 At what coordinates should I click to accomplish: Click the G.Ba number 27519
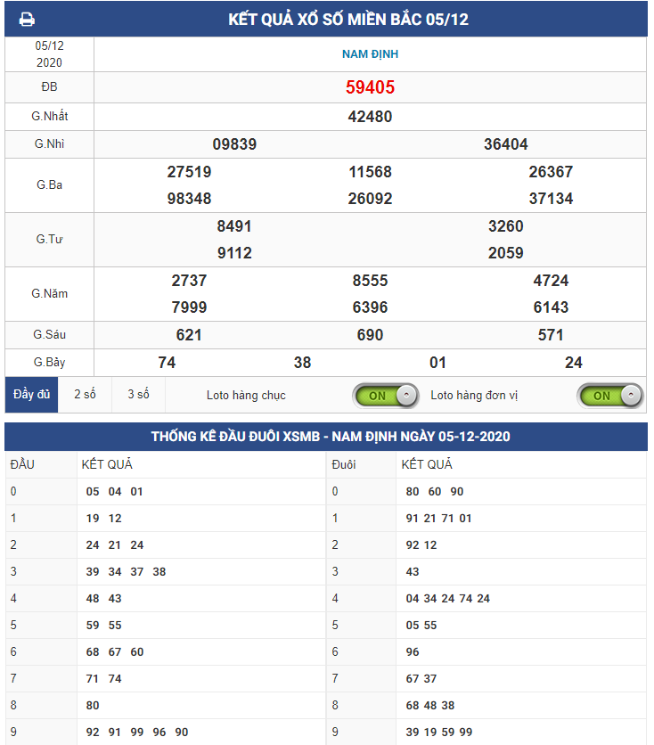(x=189, y=172)
